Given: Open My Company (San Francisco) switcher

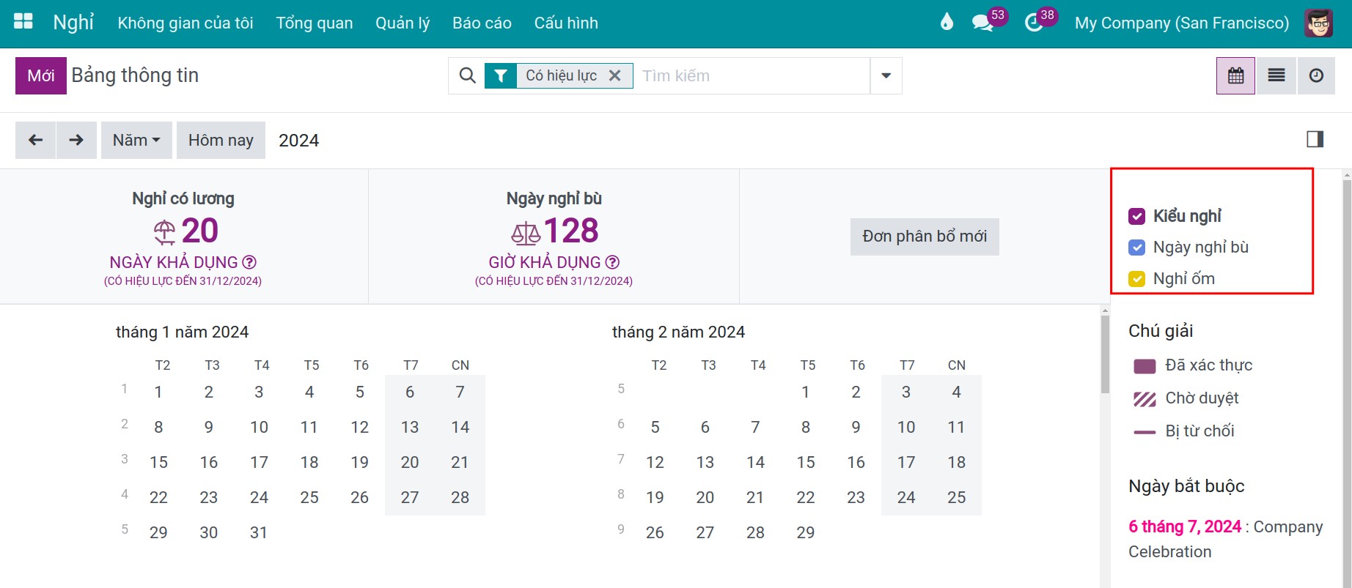Looking at the screenshot, I should click(1181, 23).
